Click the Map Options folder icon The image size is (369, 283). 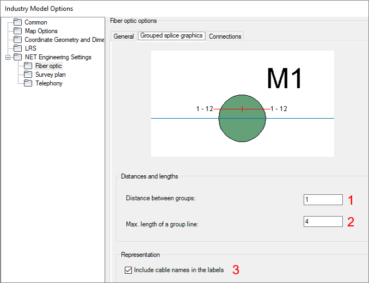[18, 31]
